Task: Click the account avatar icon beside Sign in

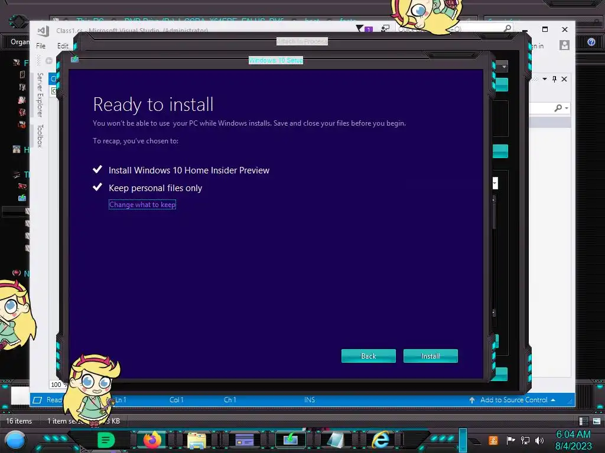Action: [x=564, y=45]
